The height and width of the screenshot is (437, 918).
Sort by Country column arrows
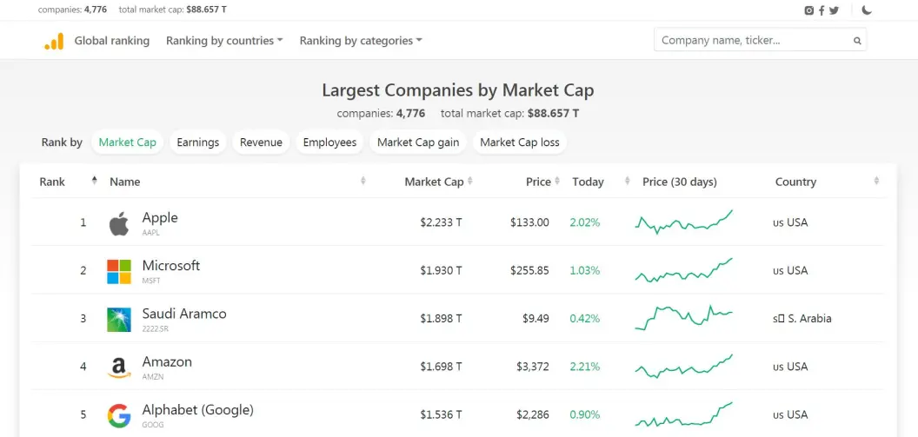(x=876, y=181)
